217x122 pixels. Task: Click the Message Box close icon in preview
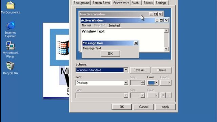136,43
